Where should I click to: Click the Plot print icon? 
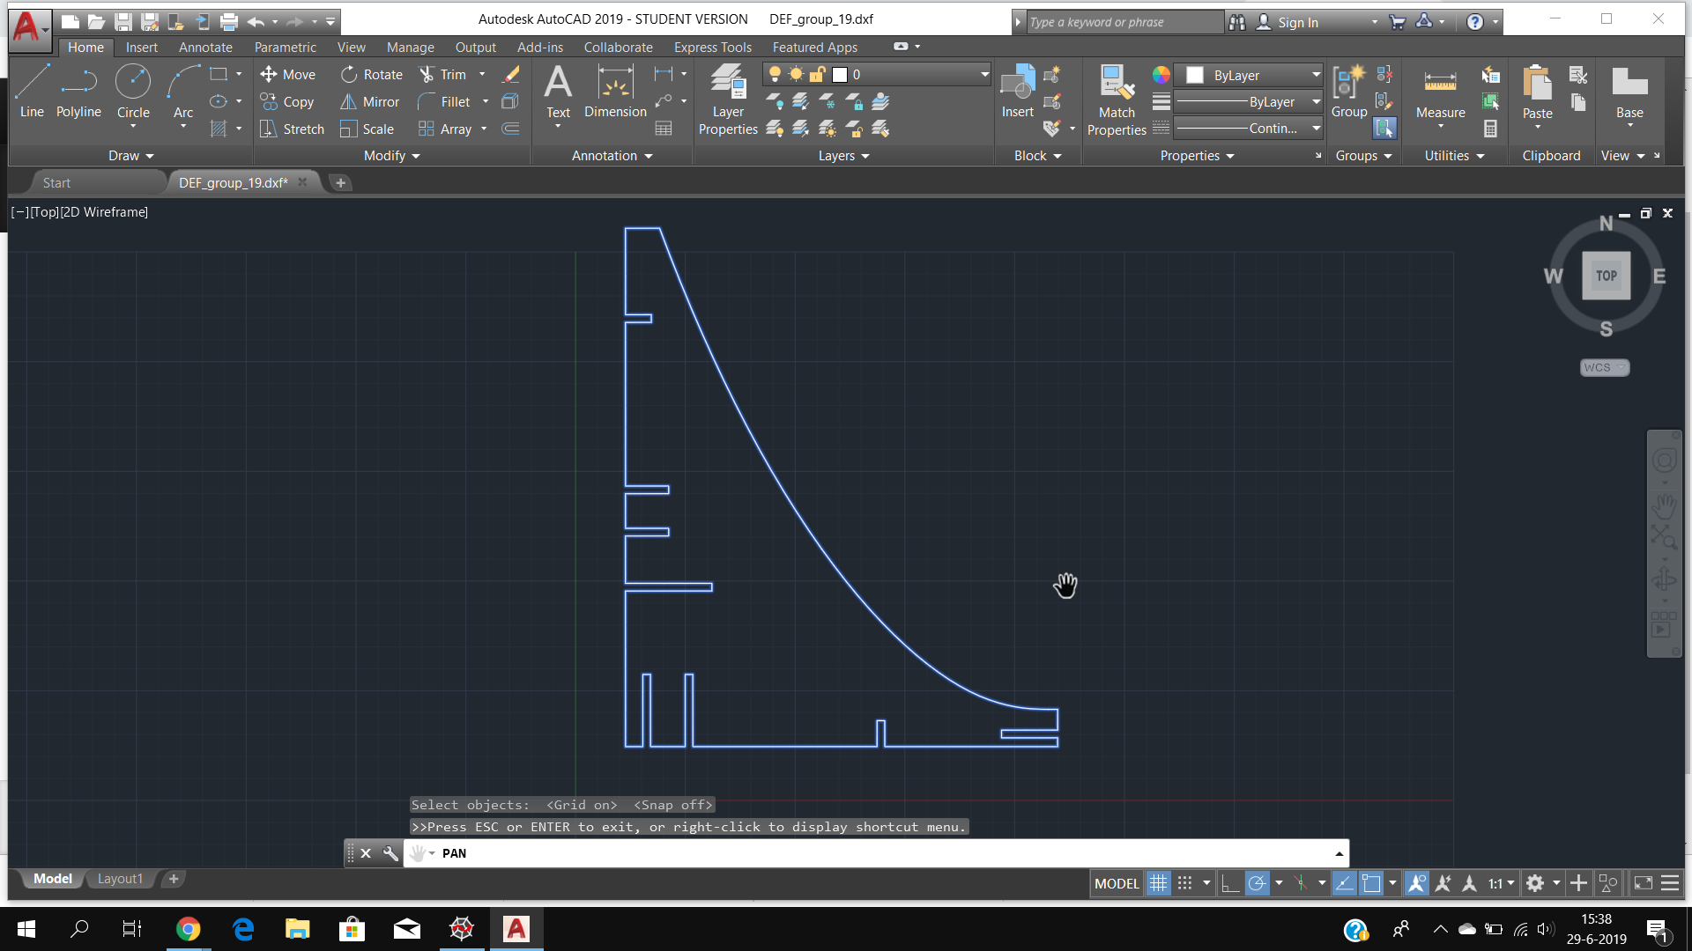pyautogui.click(x=229, y=22)
